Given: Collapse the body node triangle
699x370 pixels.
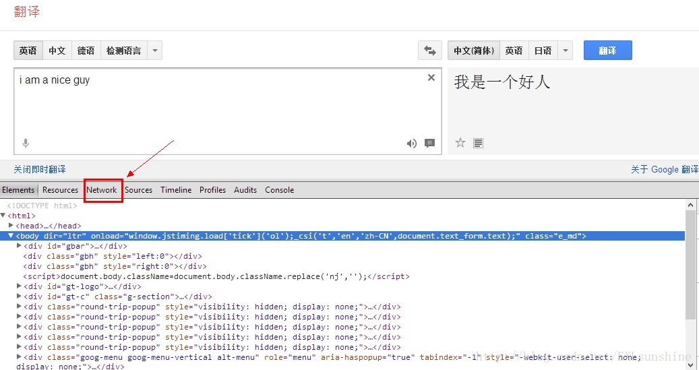Looking at the screenshot, I should tap(11, 236).
